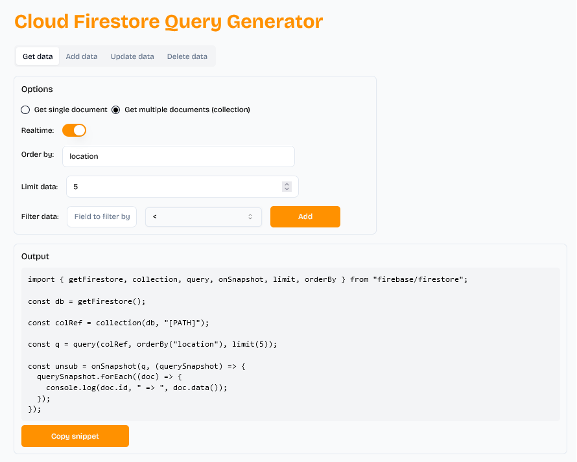Viewport: 577px width, 462px height.
Task: Click the Copy snippet button
Action: tap(75, 436)
